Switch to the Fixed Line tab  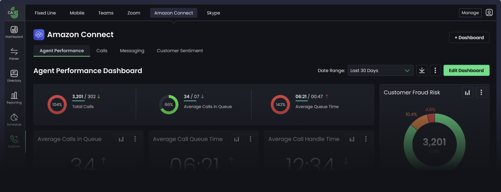click(x=45, y=13)
